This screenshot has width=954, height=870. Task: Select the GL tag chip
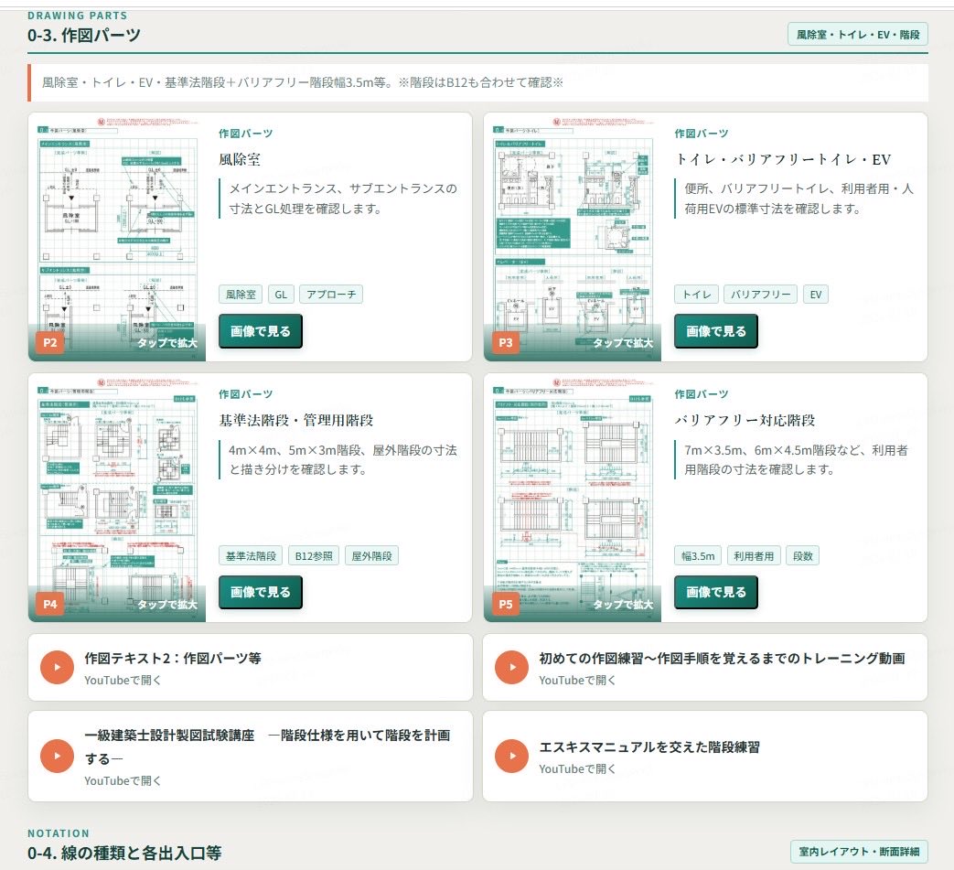tap(281, 295)
